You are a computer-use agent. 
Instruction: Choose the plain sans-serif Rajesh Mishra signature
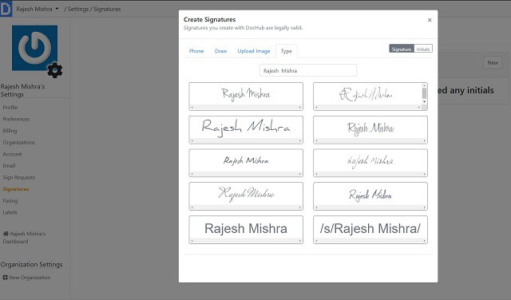(246, 230)
